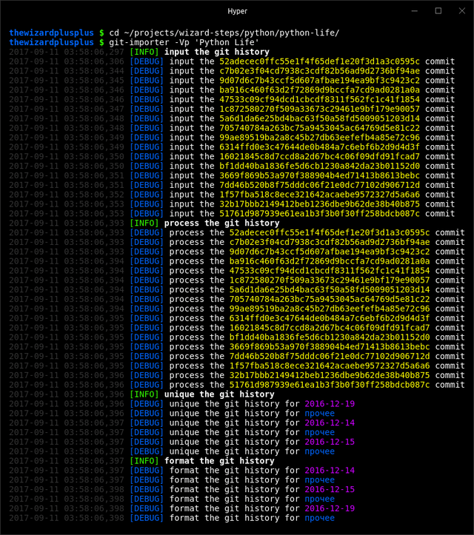Click hash 5a6d1da6e25b in the process section
Image resolution: width=474 pixels, height=535 pixels.
pos(330,290)
